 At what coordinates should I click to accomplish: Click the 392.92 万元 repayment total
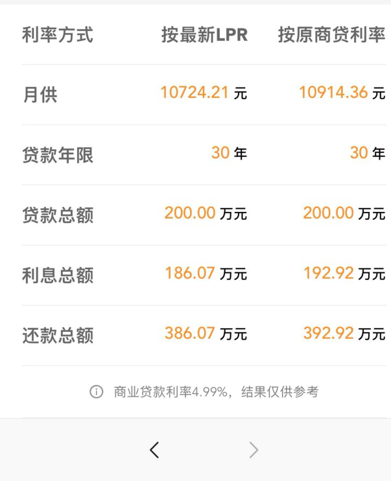[344, 334]
